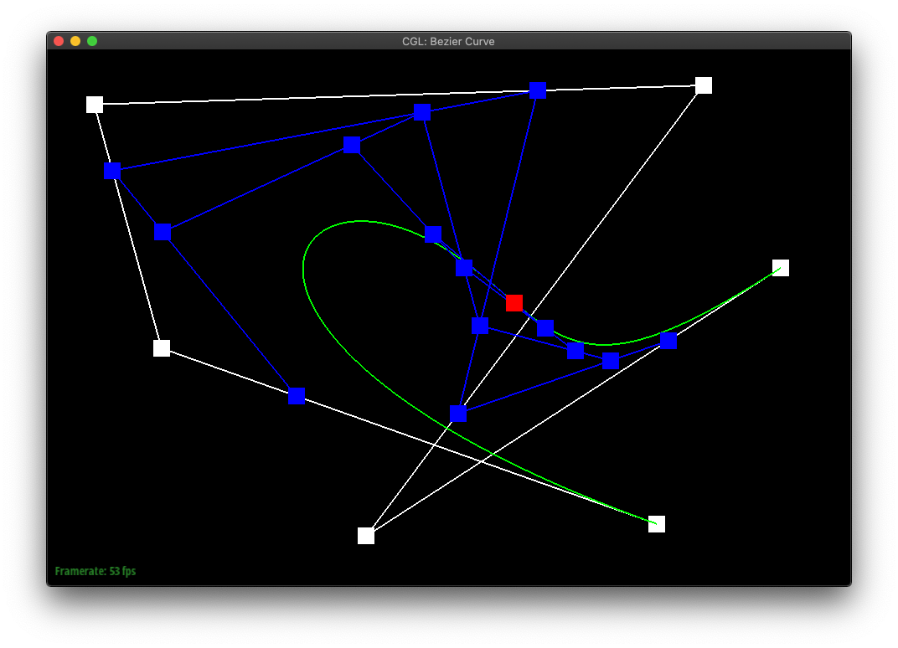Image resolution: width=898 pixels, height=648 pixels.
Task: Minimize the Bezier Curve window with yellow button
Action: (x=75, y=41)
